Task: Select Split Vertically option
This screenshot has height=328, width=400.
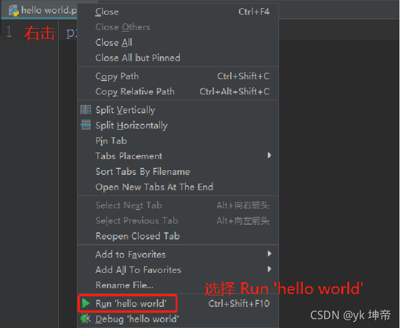Action: coord(178,110)
